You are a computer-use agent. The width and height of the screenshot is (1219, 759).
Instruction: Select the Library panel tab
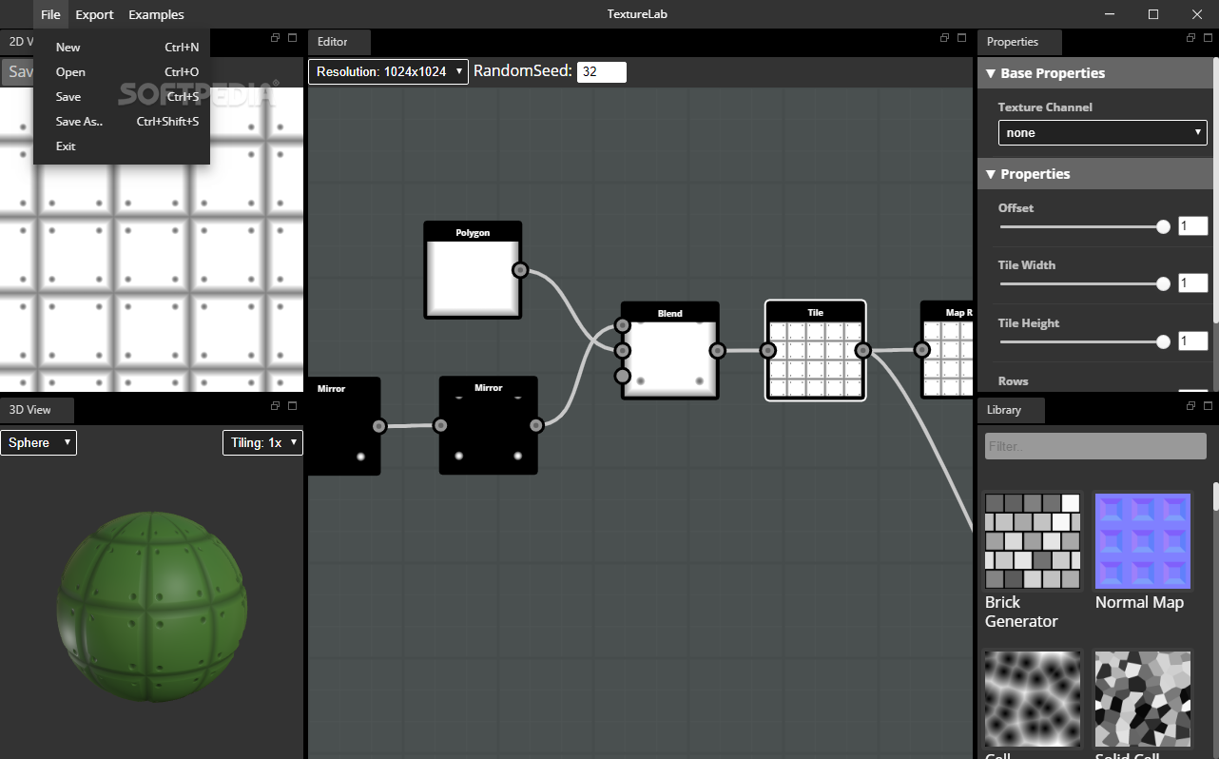[x=1011, y=410]
